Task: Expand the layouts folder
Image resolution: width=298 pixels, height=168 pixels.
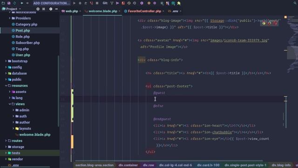Action: click(x=14, y=128)
